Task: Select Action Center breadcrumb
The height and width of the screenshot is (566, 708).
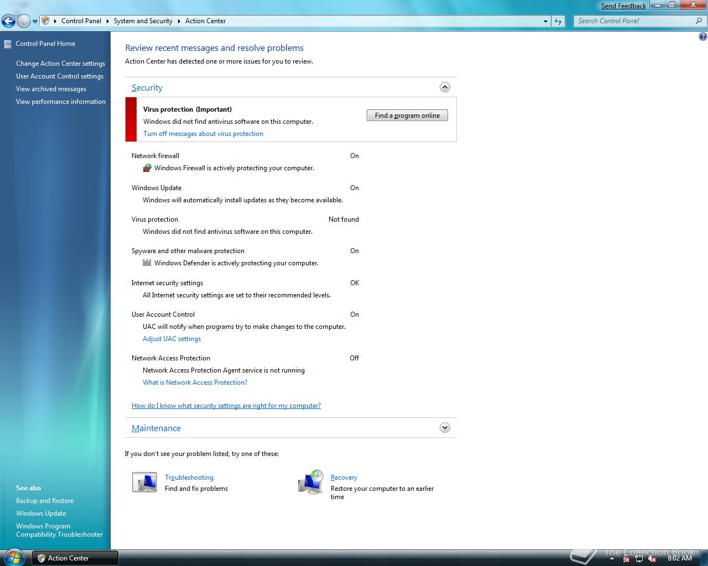Action: point(205,21)
